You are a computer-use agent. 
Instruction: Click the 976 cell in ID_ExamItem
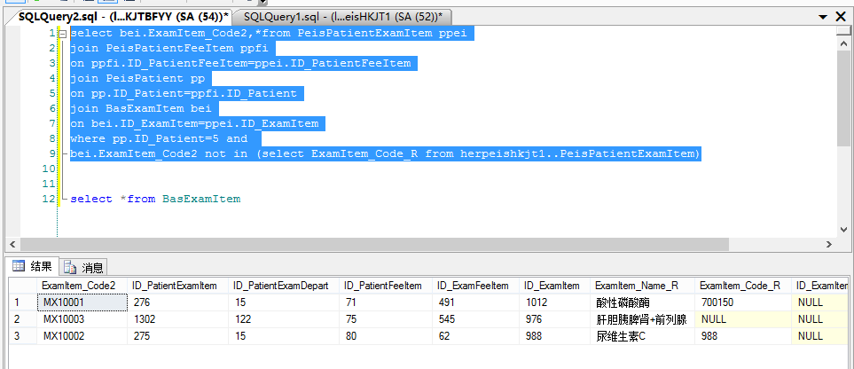pyautogui.click(x=554, y=319)
